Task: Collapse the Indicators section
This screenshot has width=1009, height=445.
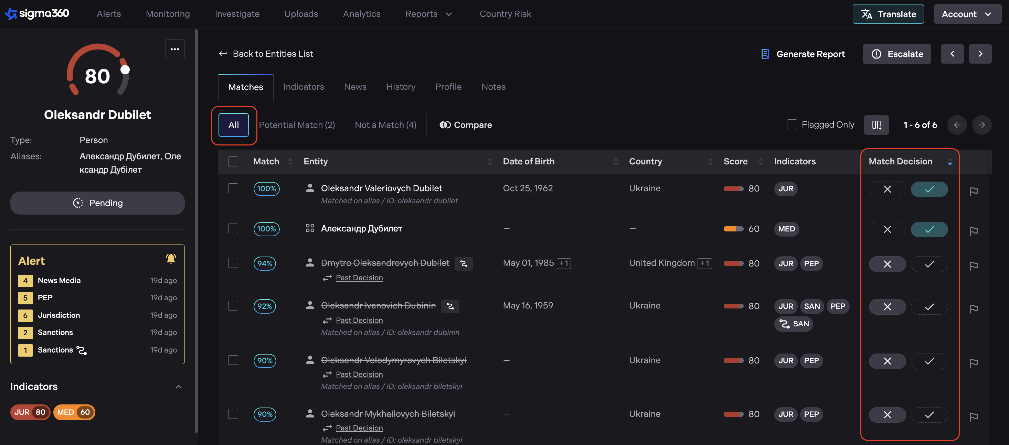Action: [x=178, y=387]
